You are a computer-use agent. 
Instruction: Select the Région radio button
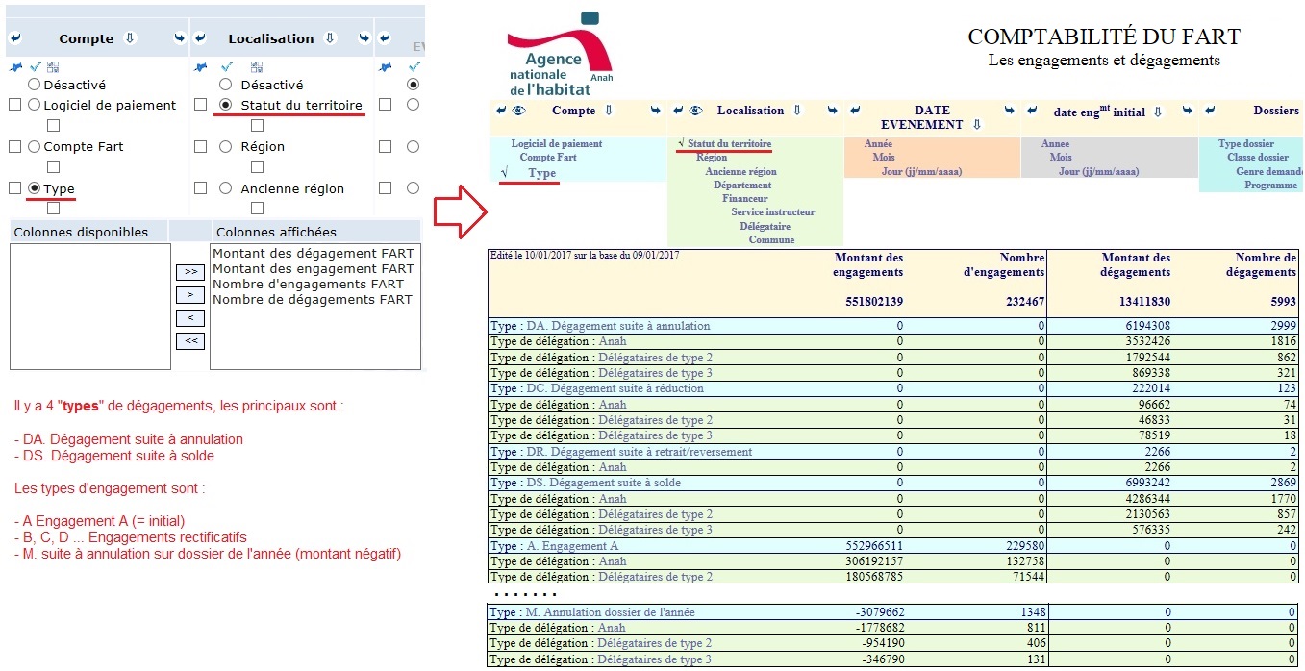point(226,147)
